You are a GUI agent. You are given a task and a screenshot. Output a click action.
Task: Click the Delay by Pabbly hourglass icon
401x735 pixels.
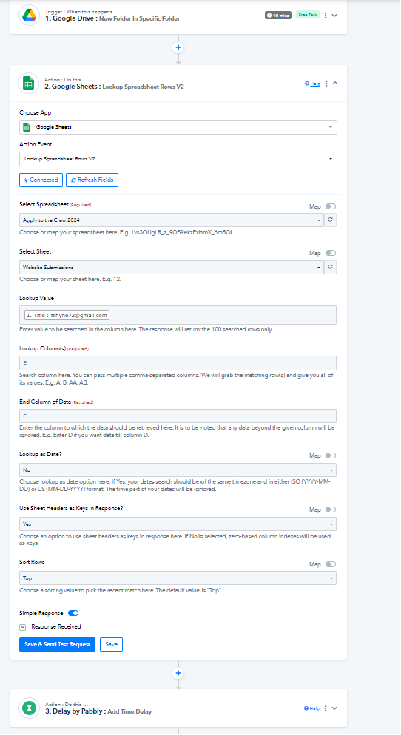pos(29,708)
